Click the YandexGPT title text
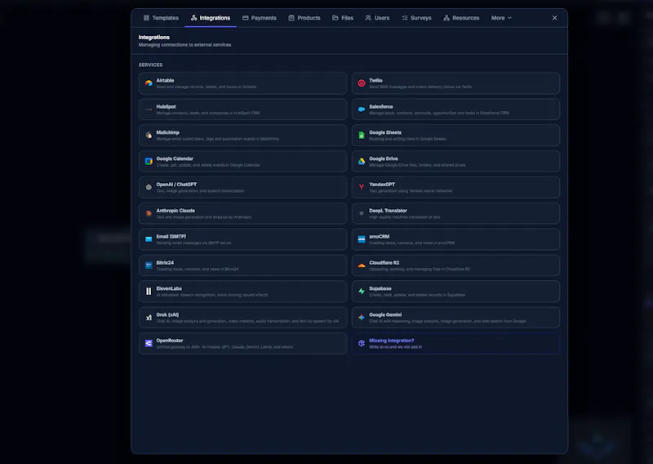The height and width of the screenshot is (464, 653). [382, 185]
